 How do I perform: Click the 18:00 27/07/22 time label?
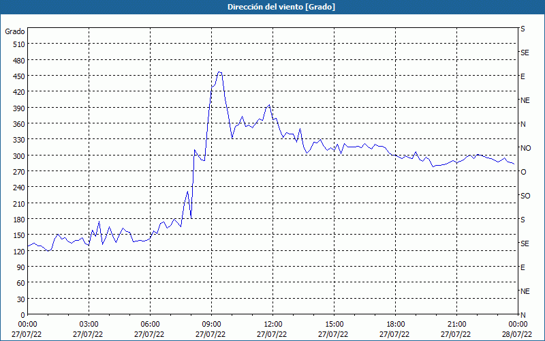[x=395, y=329]
